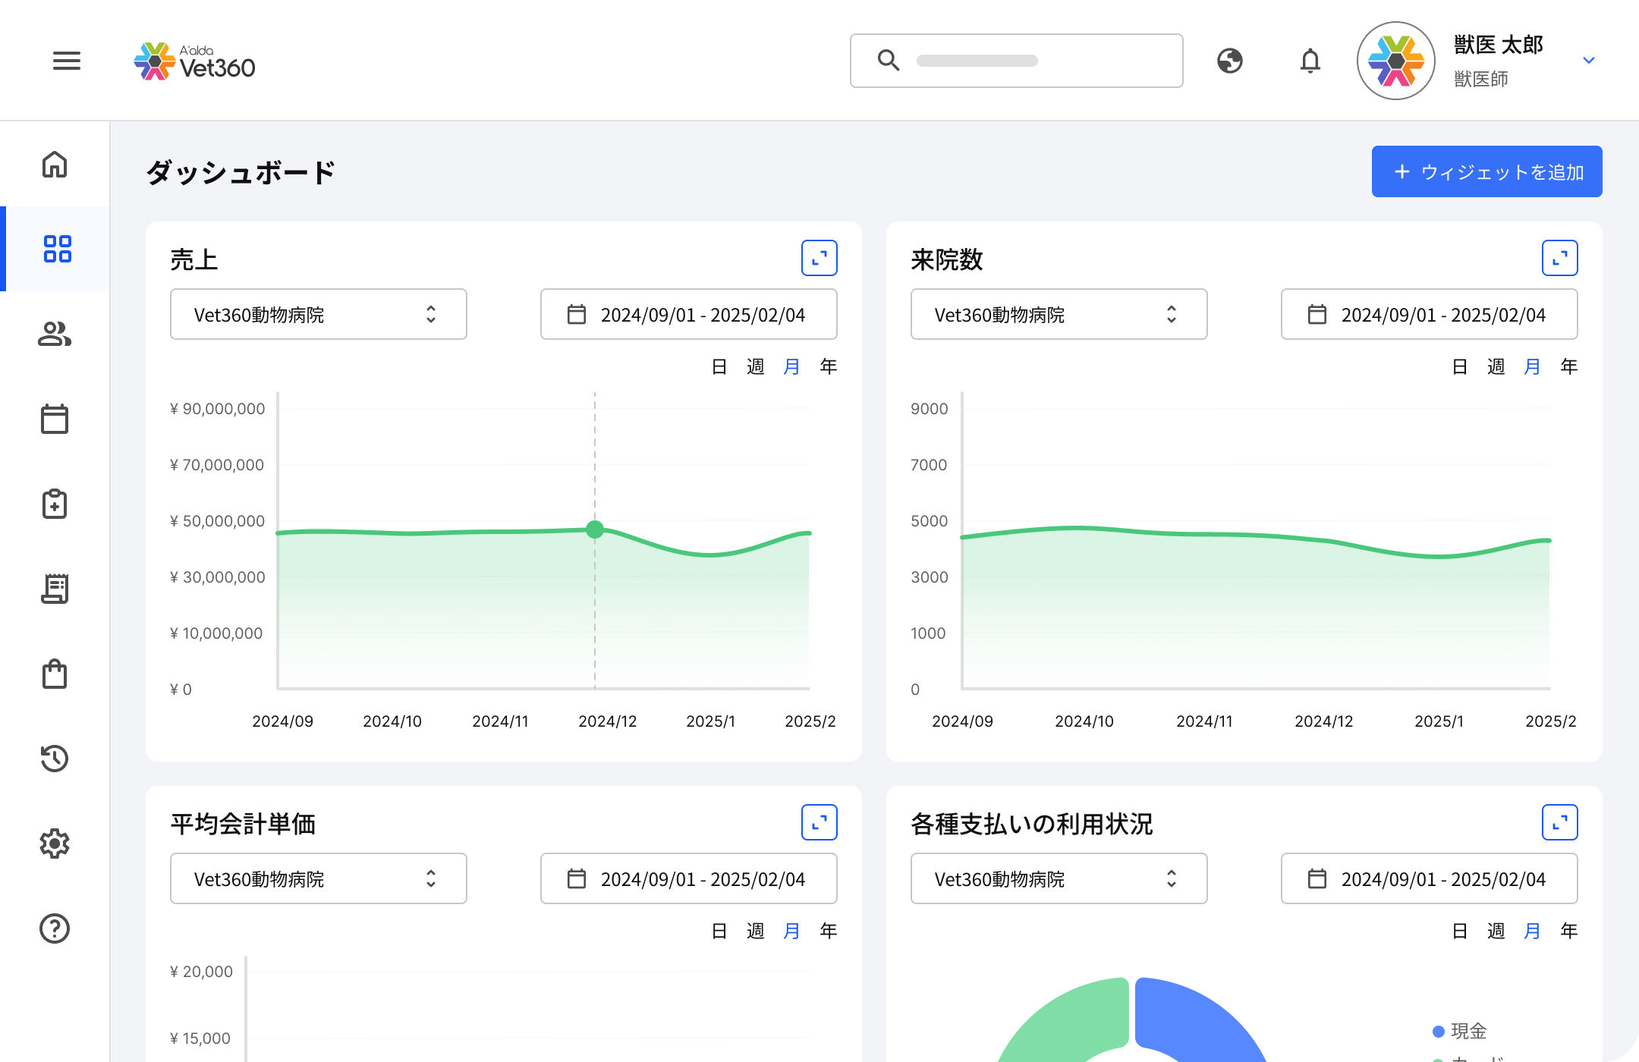Switch 売上 chart to 週 view
The height and width of the screenshot is (1062, 1639).
coord(756,367)
